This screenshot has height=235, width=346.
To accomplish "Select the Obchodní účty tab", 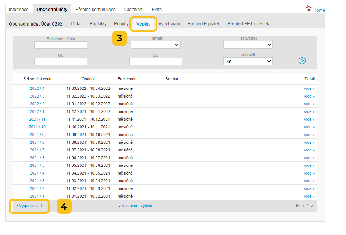I will pos(52,10).
